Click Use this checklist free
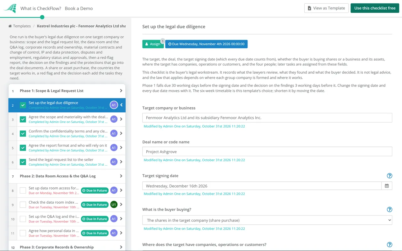Viewport: 402px width, 251px height. click(375, 8)
